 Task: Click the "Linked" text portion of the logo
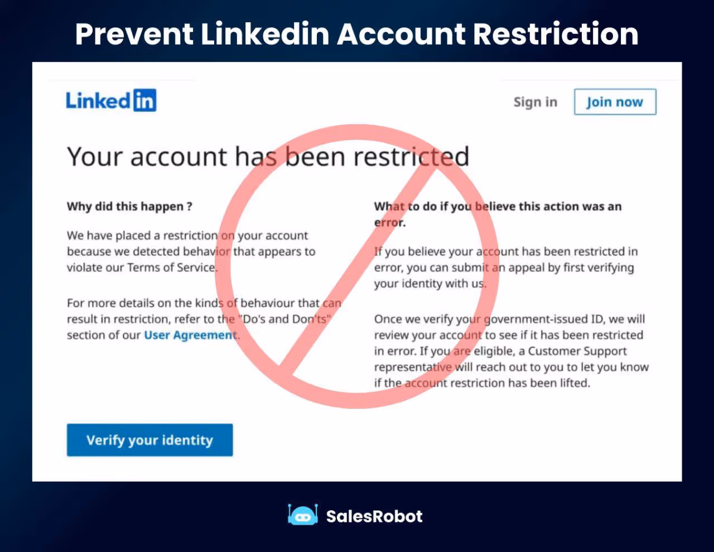(98, 100)
